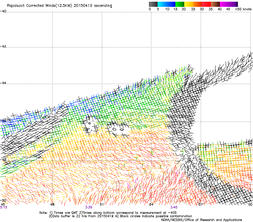
Task: Click the "57" longitude label
Action: click(201, 205)
